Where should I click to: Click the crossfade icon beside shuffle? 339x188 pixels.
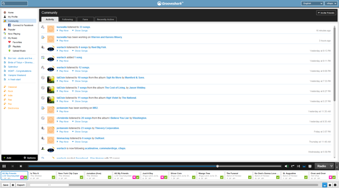[x=304, y=166]
